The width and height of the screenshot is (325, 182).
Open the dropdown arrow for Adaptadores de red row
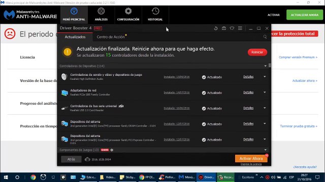click(265, 92)
